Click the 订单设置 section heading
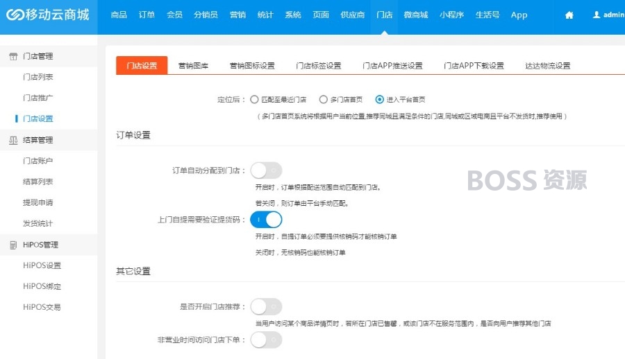Image resolution: width=625 pixels, height=359 pixels. pyautogui.click(x=133, y=135)
